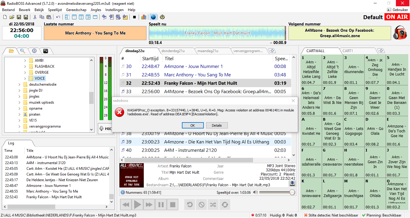Expand the VOICE folder

25,78
